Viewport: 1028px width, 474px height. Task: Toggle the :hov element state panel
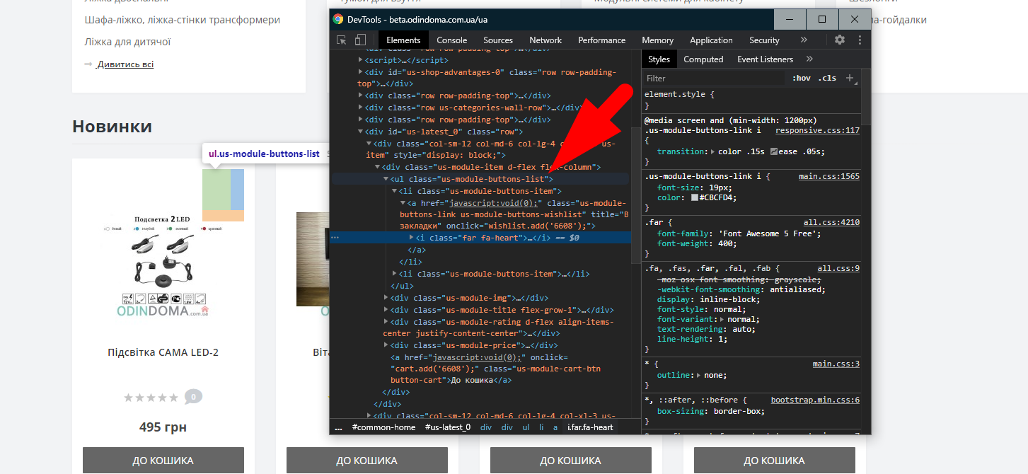801,78
